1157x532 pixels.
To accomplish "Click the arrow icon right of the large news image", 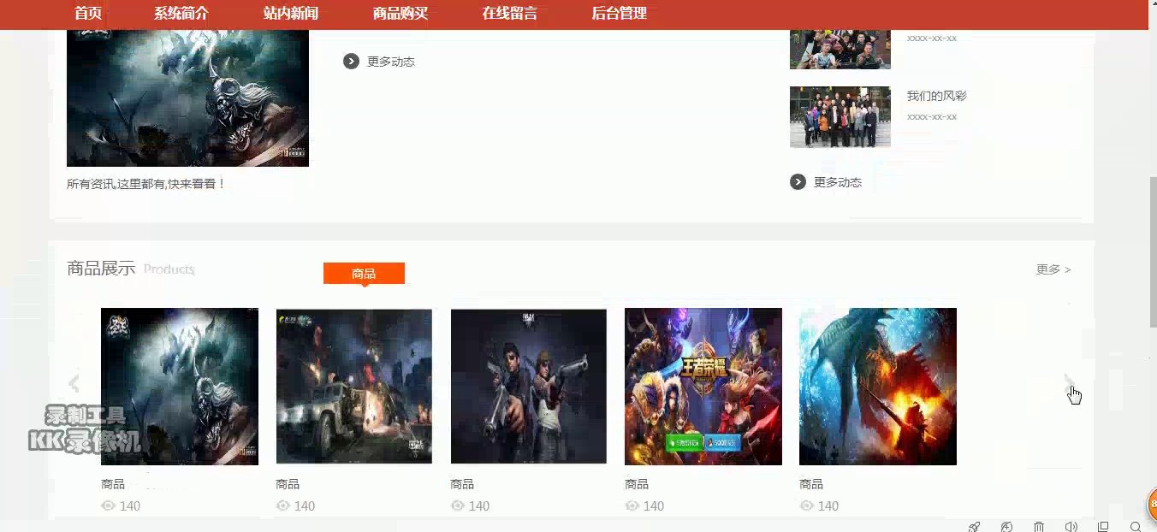I will [351, 61].
